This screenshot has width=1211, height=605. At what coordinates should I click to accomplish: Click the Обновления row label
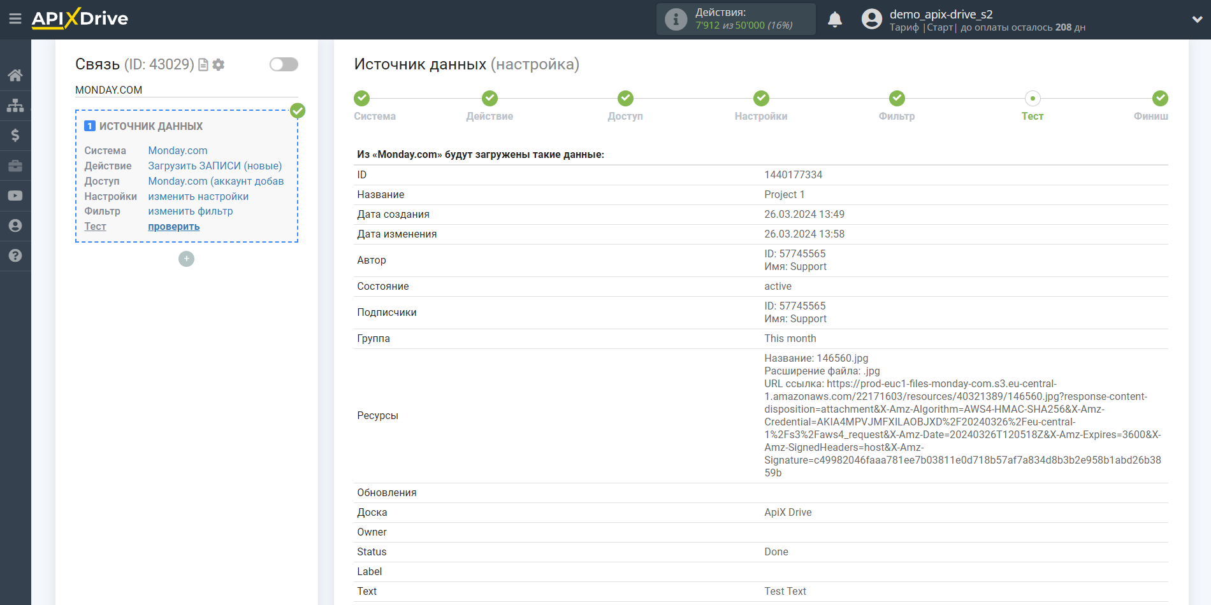point(387,492)
